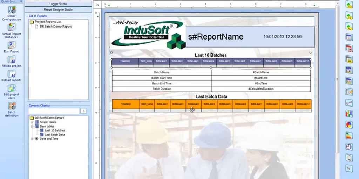Click the Batch Name label cell

pyautogui.click(x=162, y=72)
